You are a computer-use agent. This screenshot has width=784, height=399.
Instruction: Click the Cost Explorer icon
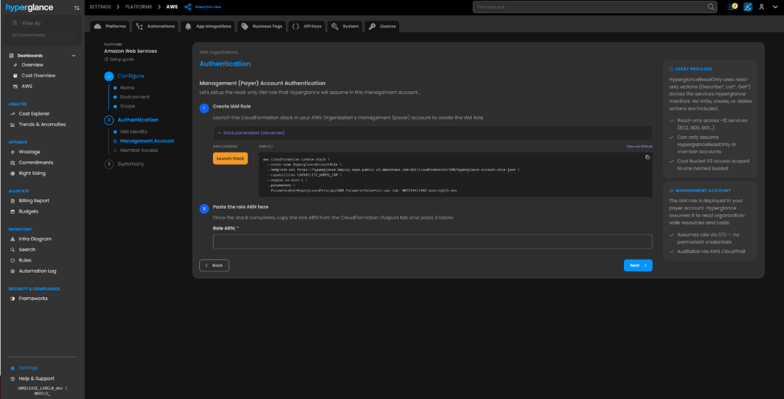click(x=12, y=113)
